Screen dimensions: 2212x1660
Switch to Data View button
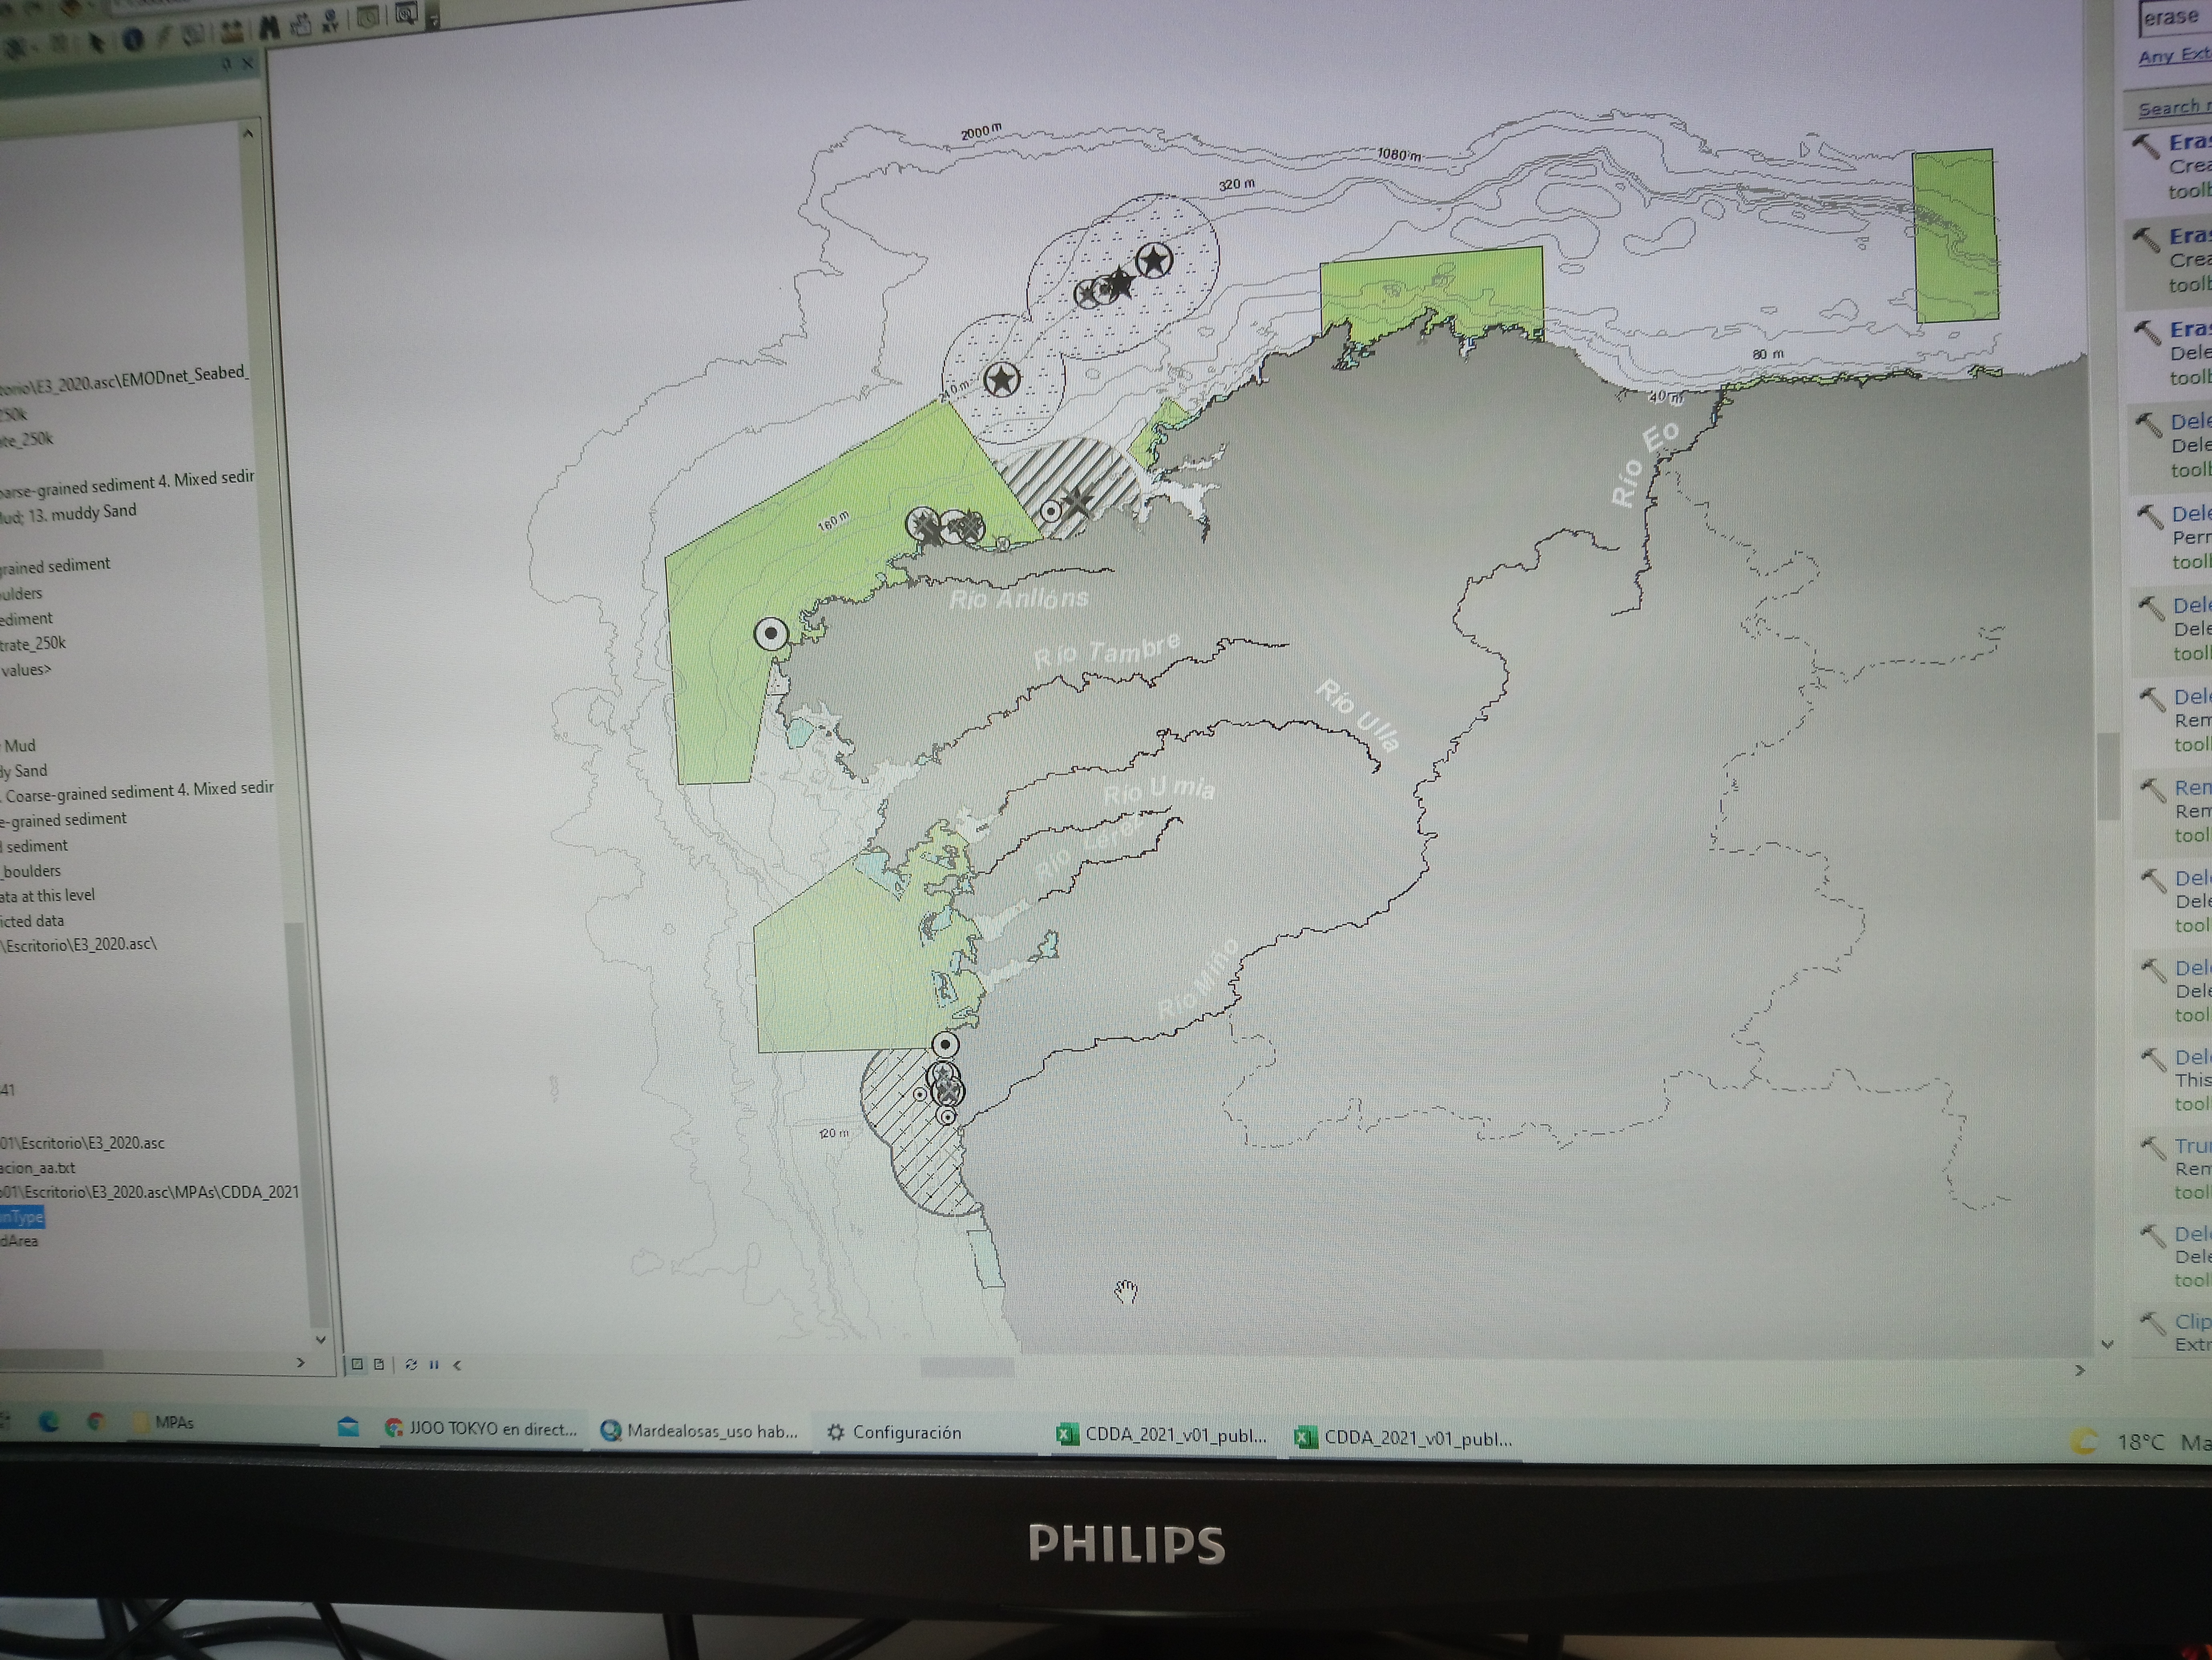tap(357, 1365)
